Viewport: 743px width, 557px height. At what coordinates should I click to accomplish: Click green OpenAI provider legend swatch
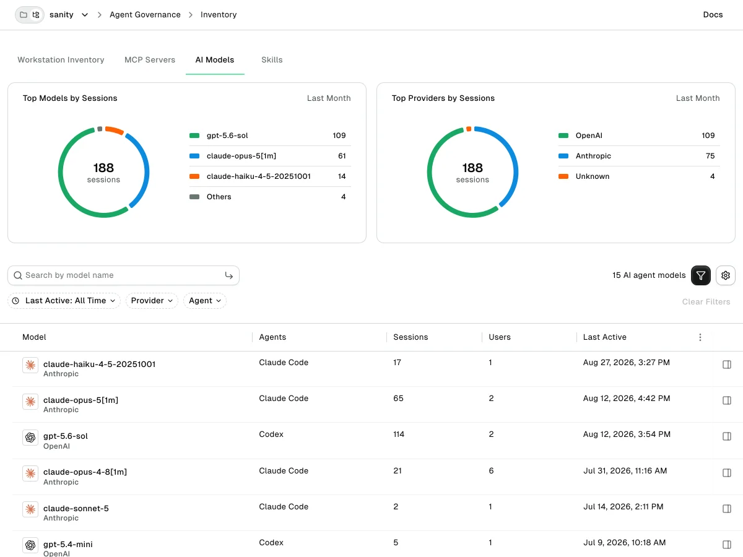click(563, 136)
